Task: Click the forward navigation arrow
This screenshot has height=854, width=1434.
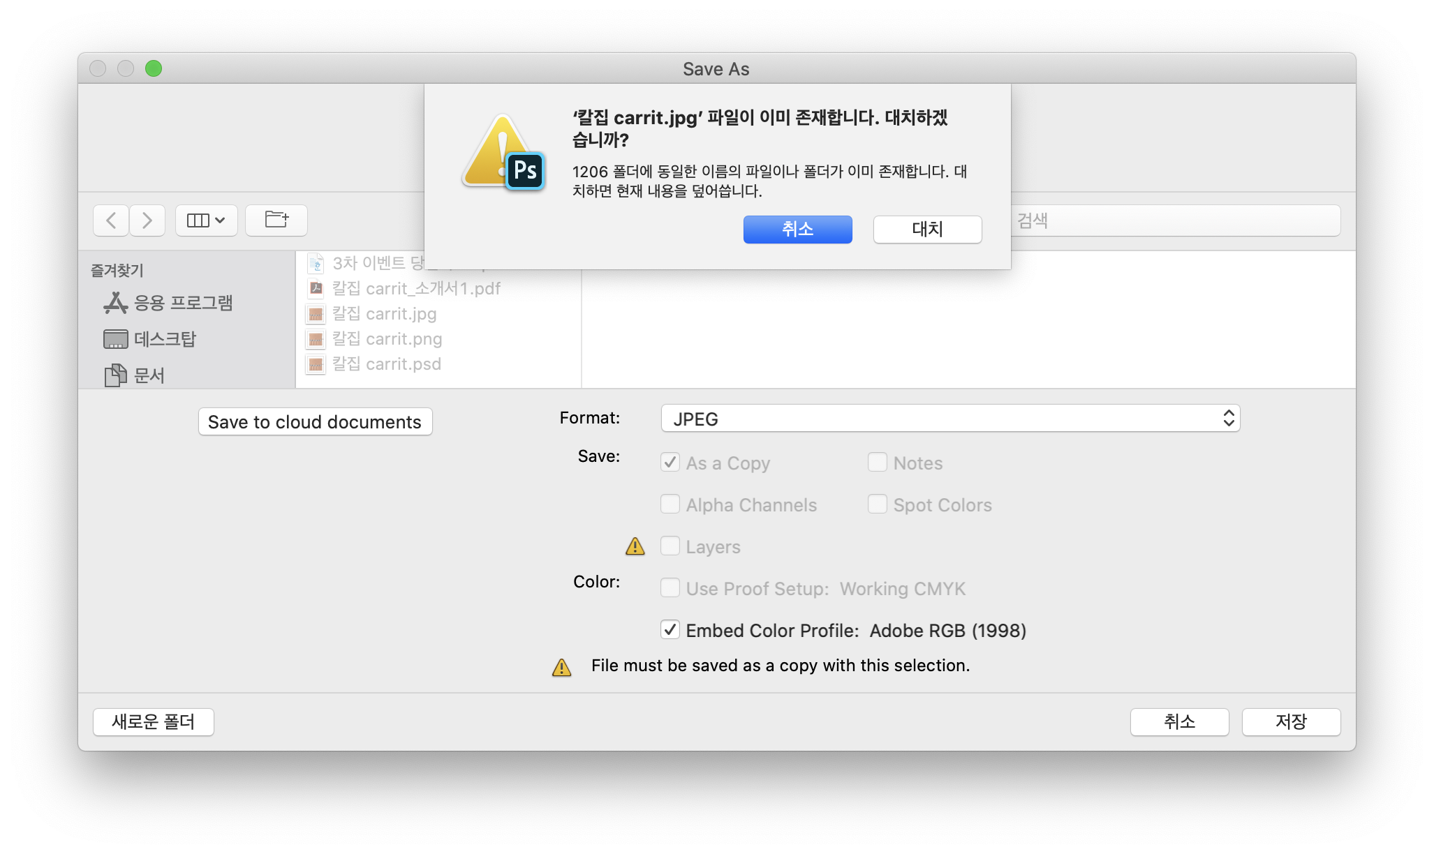Action: [147, 220]
